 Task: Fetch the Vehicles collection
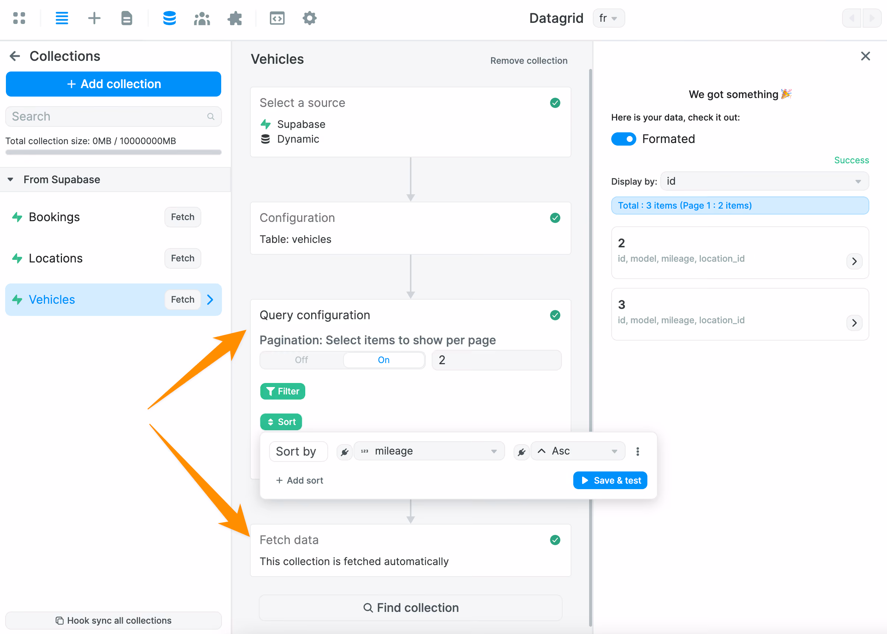[x=182, y=299]
